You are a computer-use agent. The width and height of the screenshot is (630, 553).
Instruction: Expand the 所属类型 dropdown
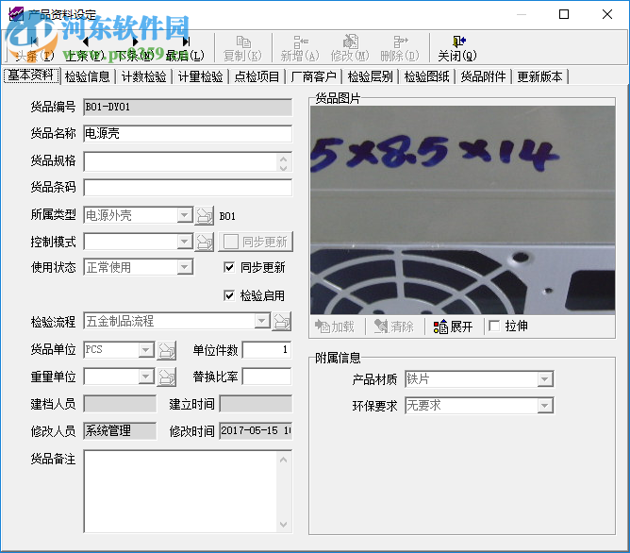(x=185, y=215)
